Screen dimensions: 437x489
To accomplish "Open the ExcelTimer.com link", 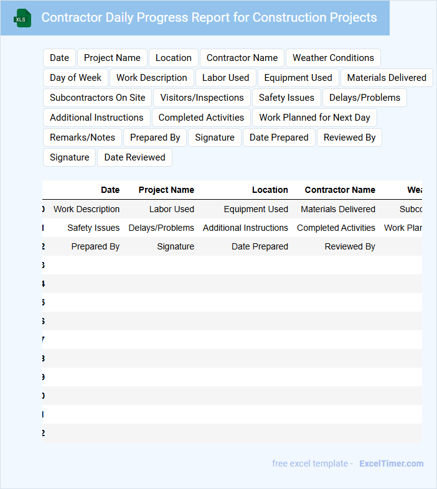I will pyautogui.click(x=392, y=463).
